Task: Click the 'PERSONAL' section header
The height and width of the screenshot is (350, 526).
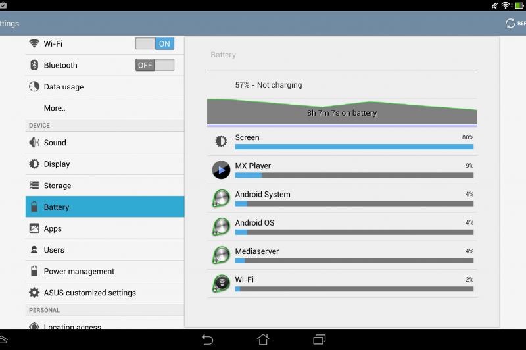Action: coord(44,310)
